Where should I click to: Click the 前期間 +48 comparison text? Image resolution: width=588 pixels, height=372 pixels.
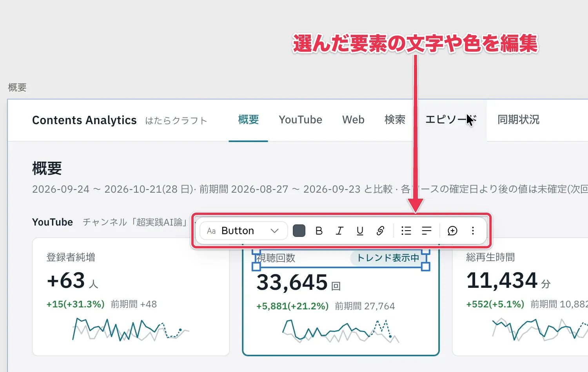point(134,304)
